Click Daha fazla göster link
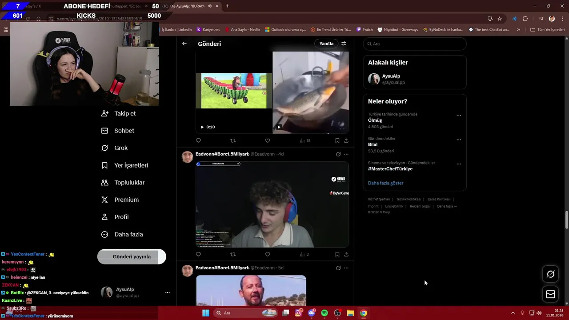The height and width of the screenshot is (320, 569). tap(385, 183)
